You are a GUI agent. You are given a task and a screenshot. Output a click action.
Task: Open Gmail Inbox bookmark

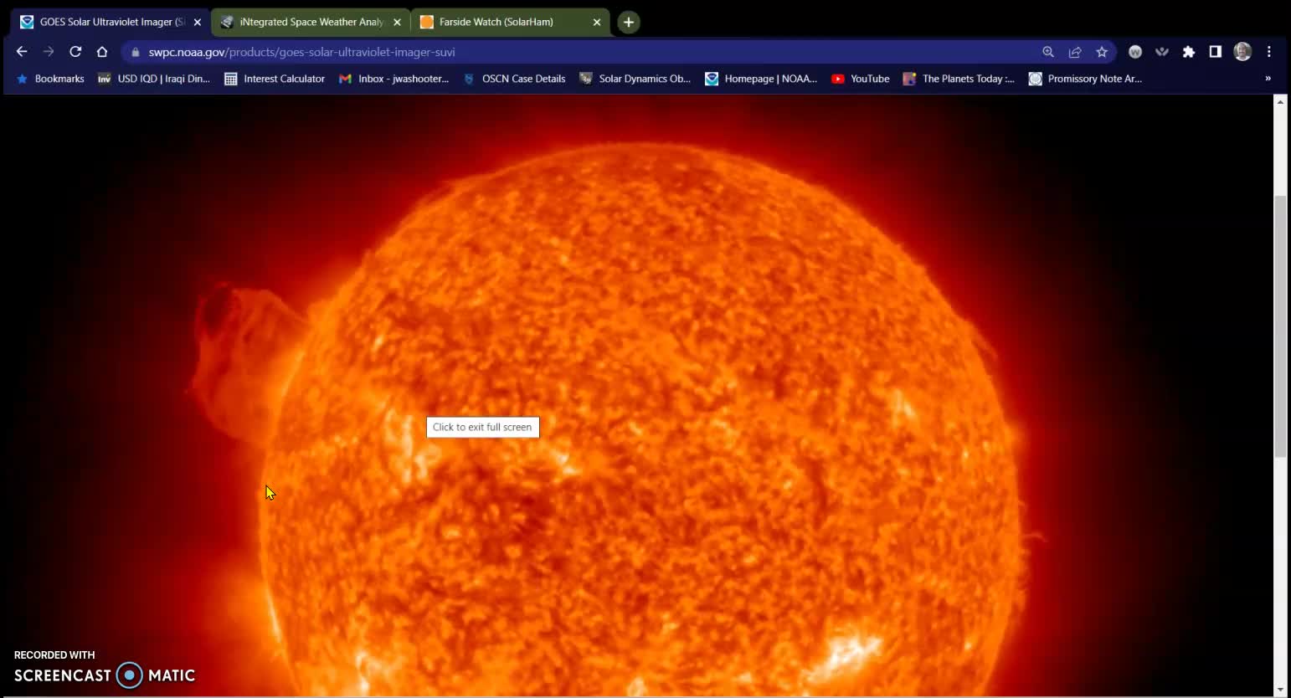(x=393, y=79)
